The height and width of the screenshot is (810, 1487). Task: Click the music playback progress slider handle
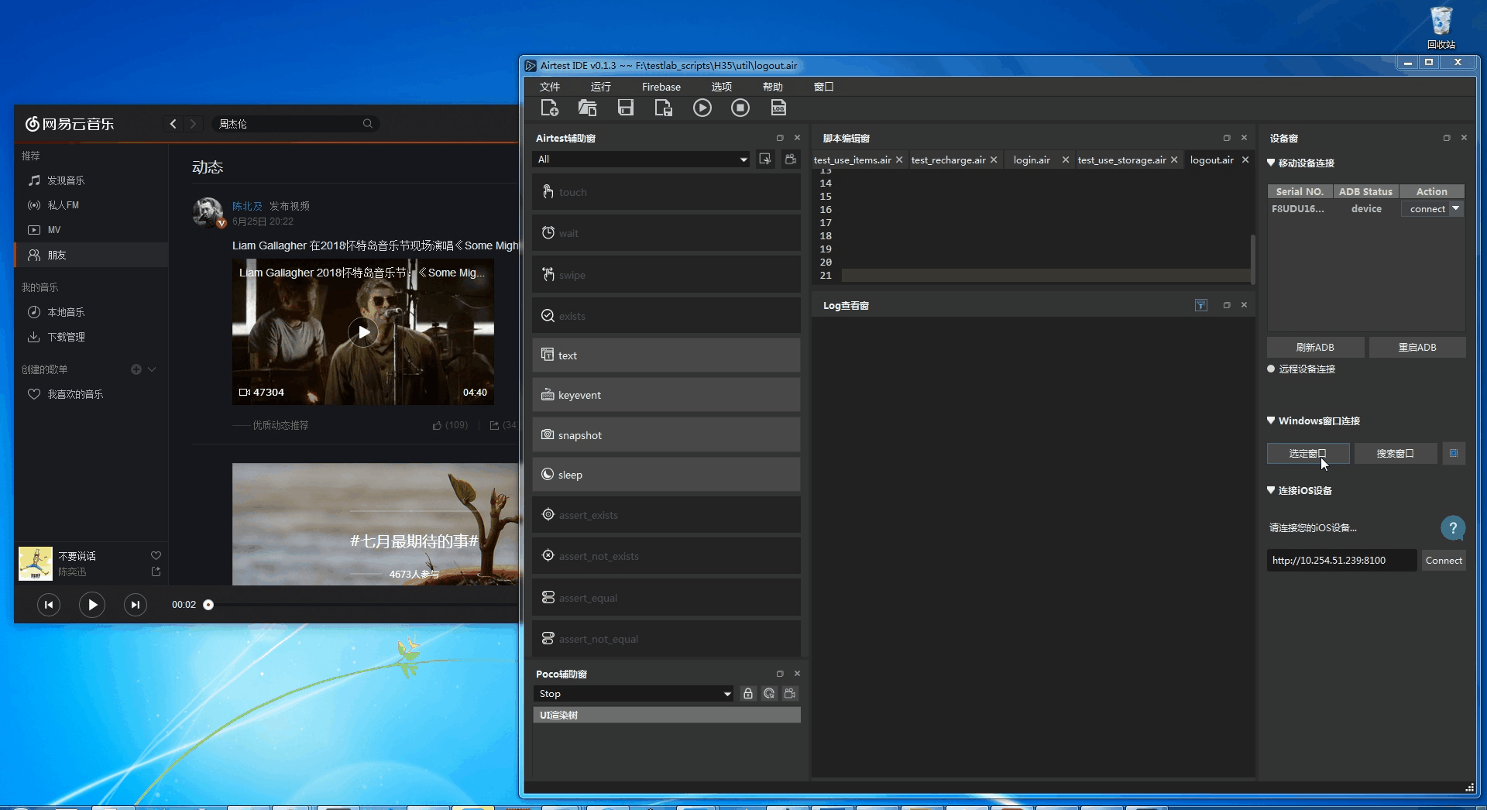208,605
